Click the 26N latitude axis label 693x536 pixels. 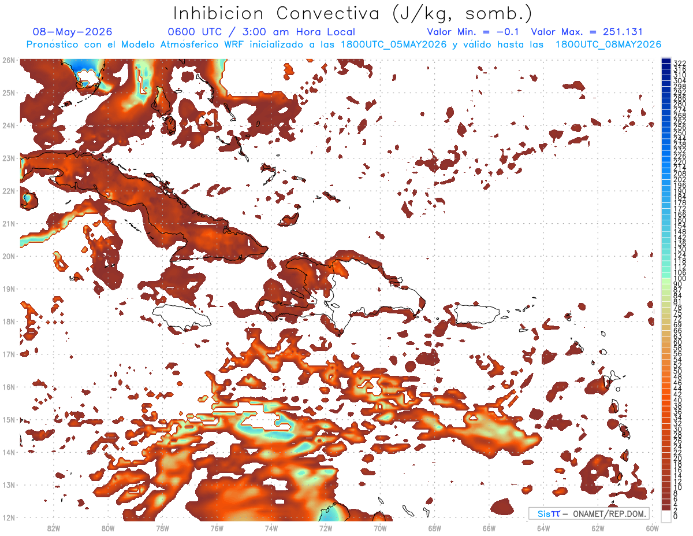[x=8, y=60]
